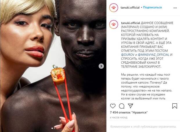
Task: Open comments with the speech bubble icon
Action: (122, 106)
